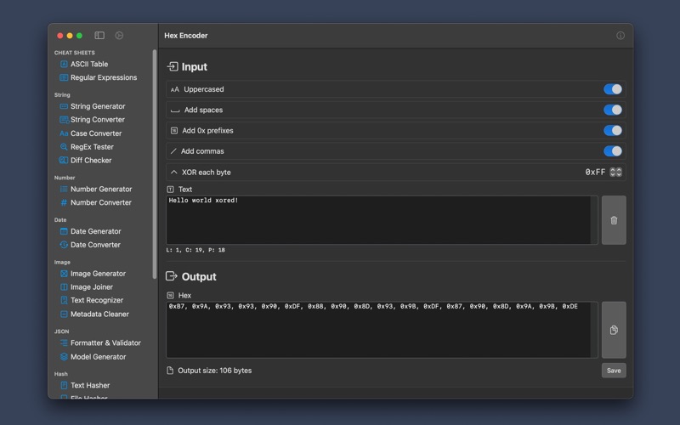
Task: Open the Date Converter tool
Action: 95,245
